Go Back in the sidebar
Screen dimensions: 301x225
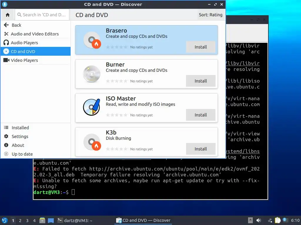[x=36, y=25]
